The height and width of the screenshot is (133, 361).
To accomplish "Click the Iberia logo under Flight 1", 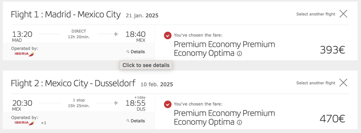I will click(x=25, y=54).
